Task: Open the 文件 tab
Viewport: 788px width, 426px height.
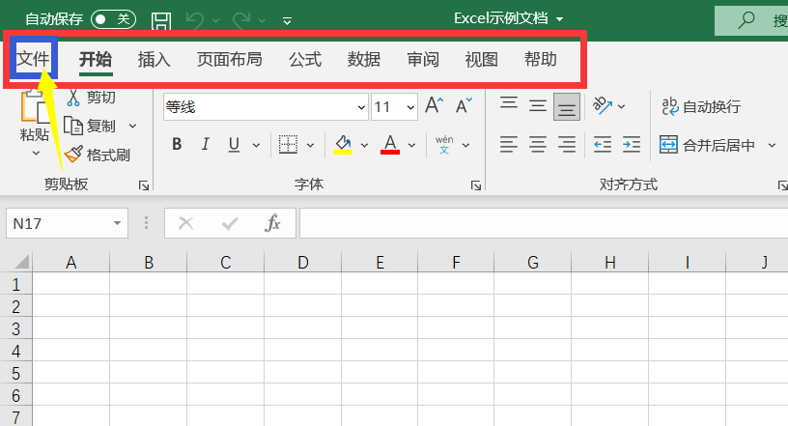Action: (x=33, y=59)
